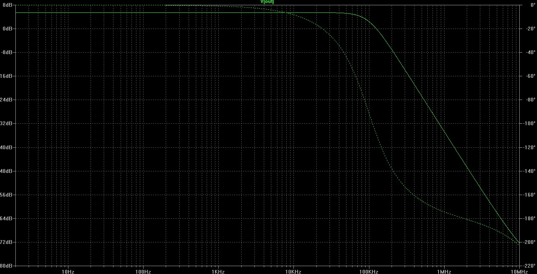The height and width of the screenshot is (274, 537).
Task: Click the -40dB label on left axis
Action: [7, 147]
